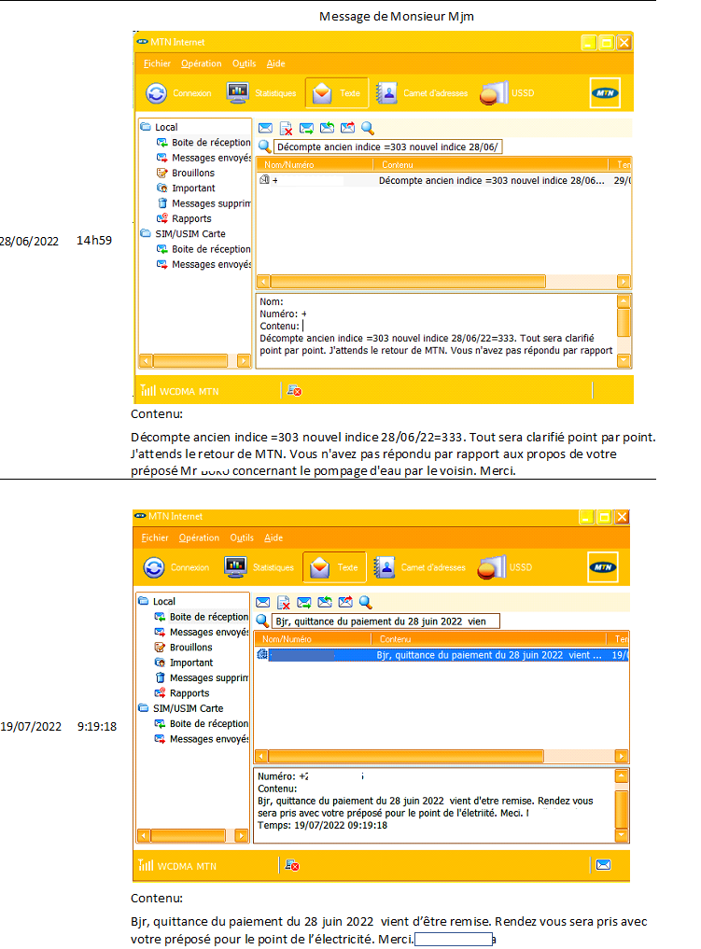The width and height of the screenshot is (701, 949).
Task: Collapse SIM/USIM Carte folder in the bottom window
Action: tap(143, 708)
